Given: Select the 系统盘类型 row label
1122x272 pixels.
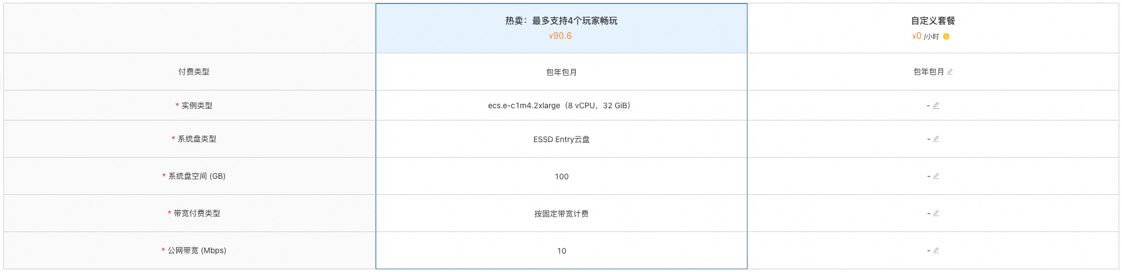Looking at the screenshot, I should [197, 139].
